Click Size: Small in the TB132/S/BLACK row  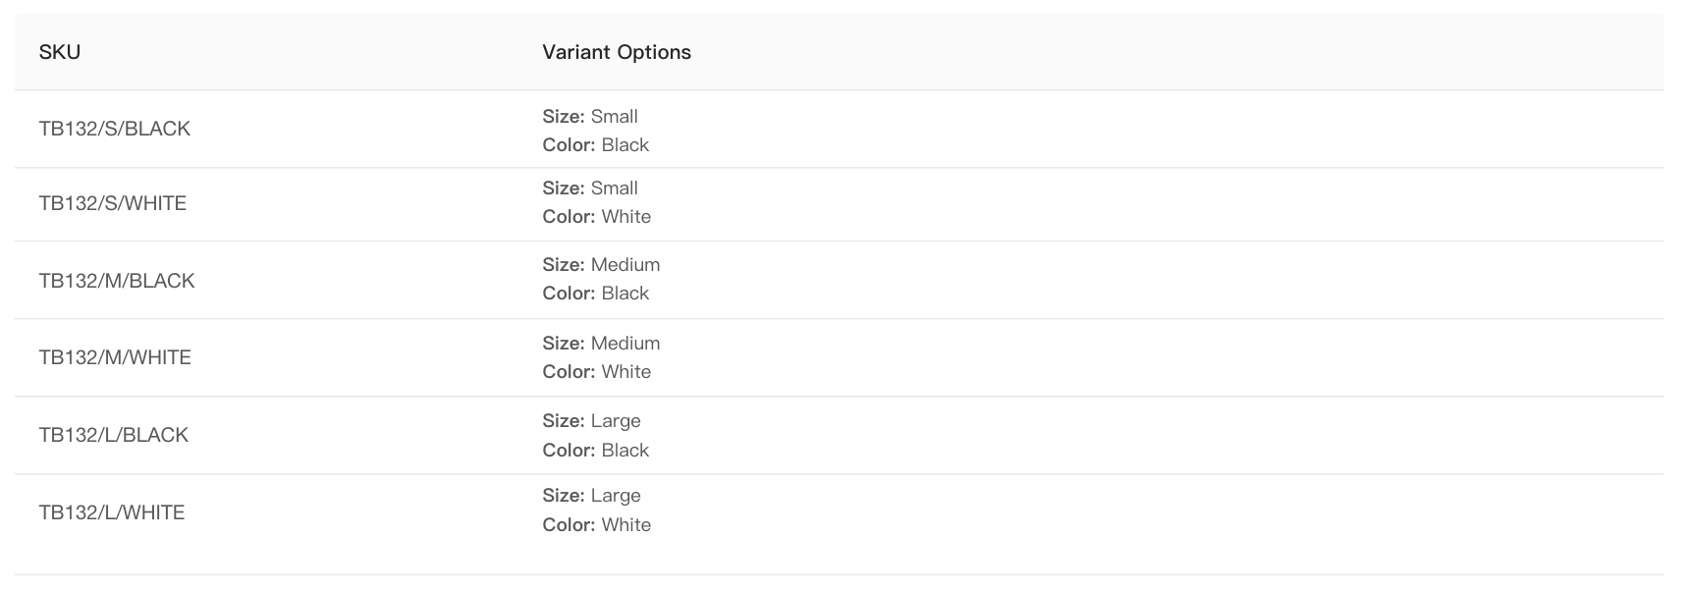[590, 116]
